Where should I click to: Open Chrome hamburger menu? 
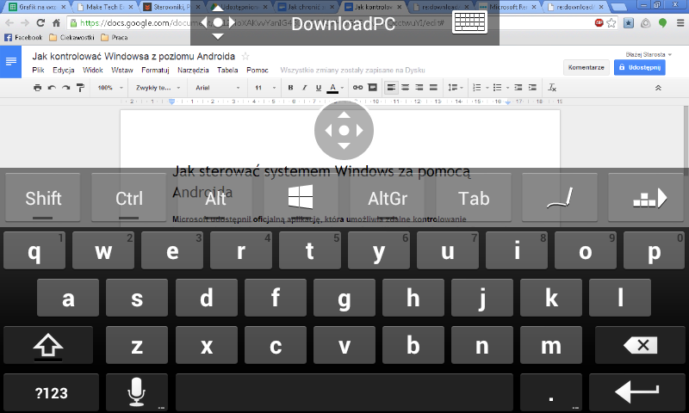point(680,23)
